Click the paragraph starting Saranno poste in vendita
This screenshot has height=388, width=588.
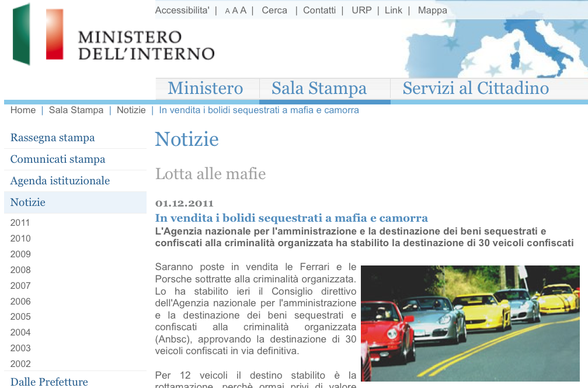tap(256, 309)
